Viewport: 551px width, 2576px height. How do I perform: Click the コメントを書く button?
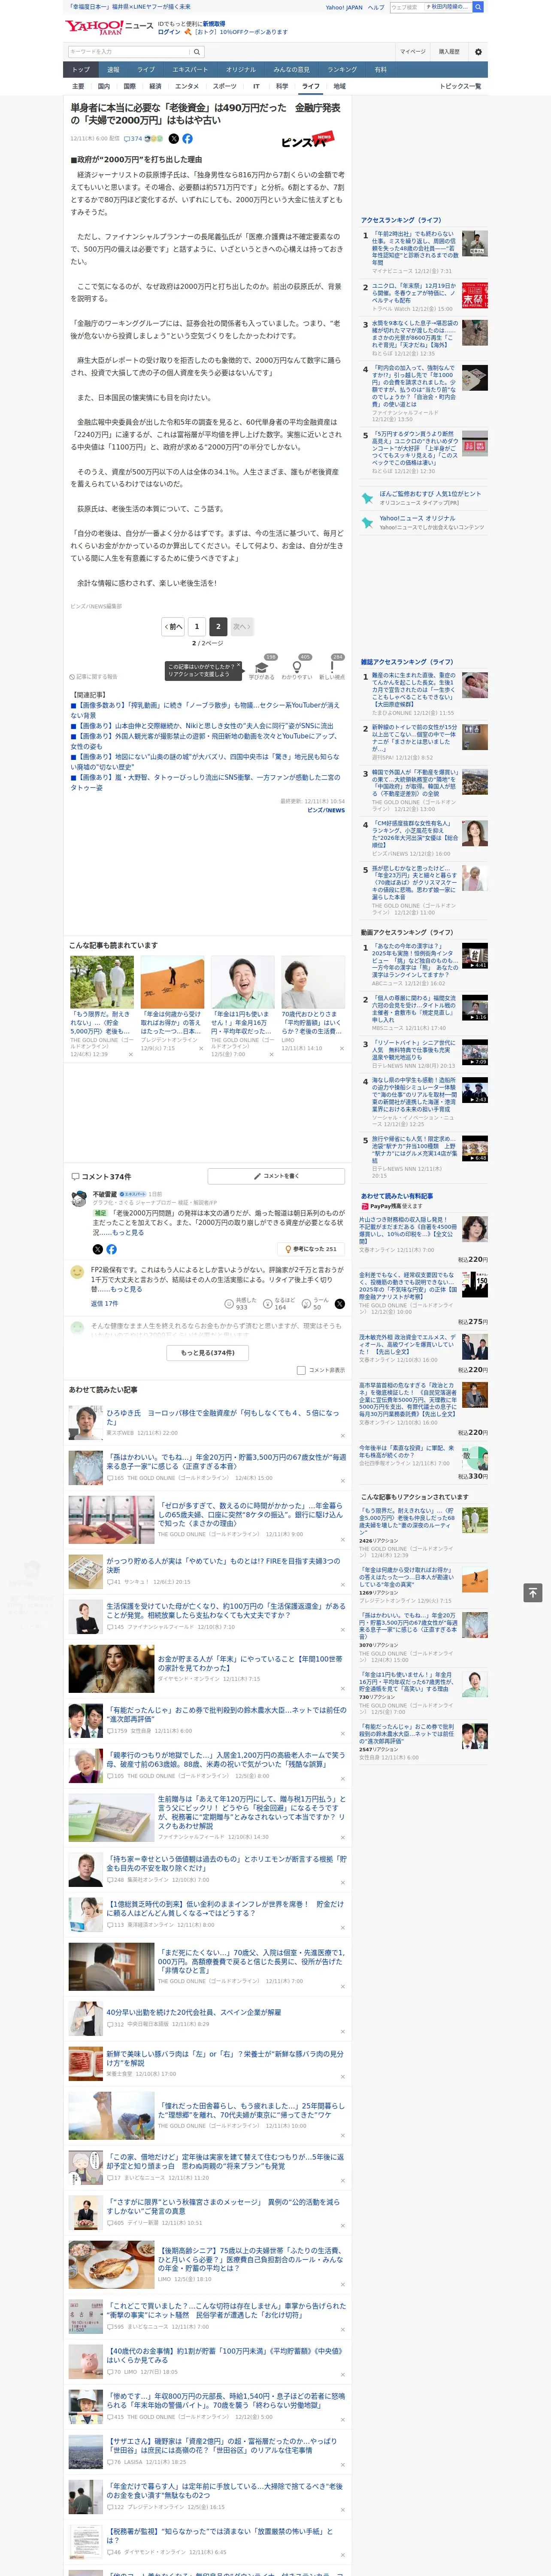pyautogui.click(x=276, y=1176)
